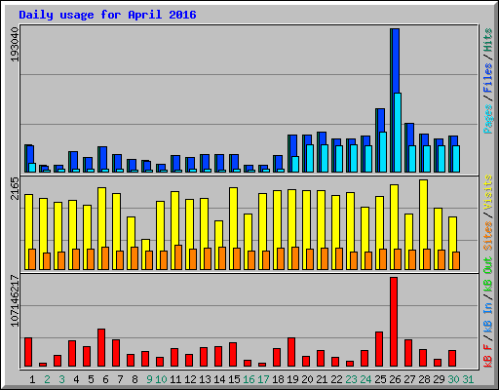Select weekend day 3 on the date axis
The height and width of the screenshot is (390, 499).
[61, 379]
